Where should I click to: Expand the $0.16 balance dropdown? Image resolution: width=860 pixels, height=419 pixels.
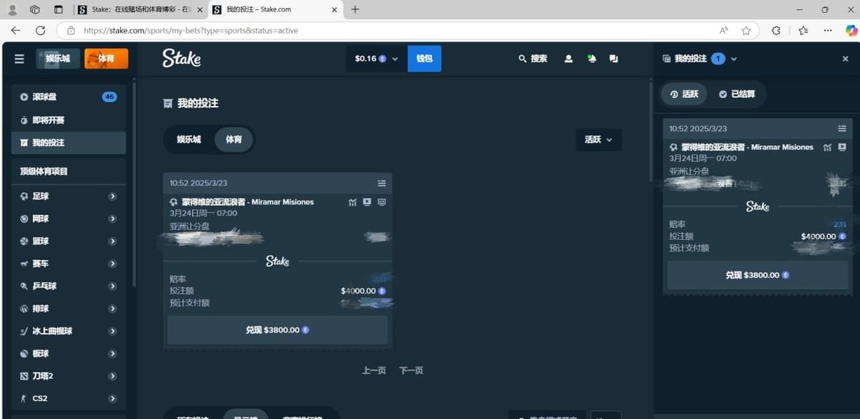[x=376, y=59]
